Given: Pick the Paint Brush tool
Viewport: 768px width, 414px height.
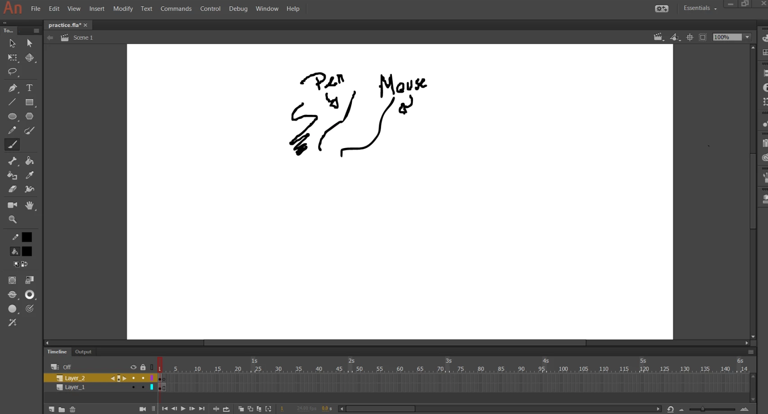Looking at the screenshot, I should [x=29, y=130].
